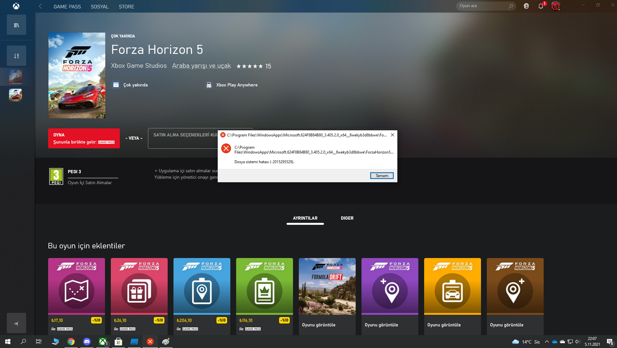This screenshot has height=348, width=617.
Task: Expand the sidebar with the arrow button
Action: [x=16, y=323]
